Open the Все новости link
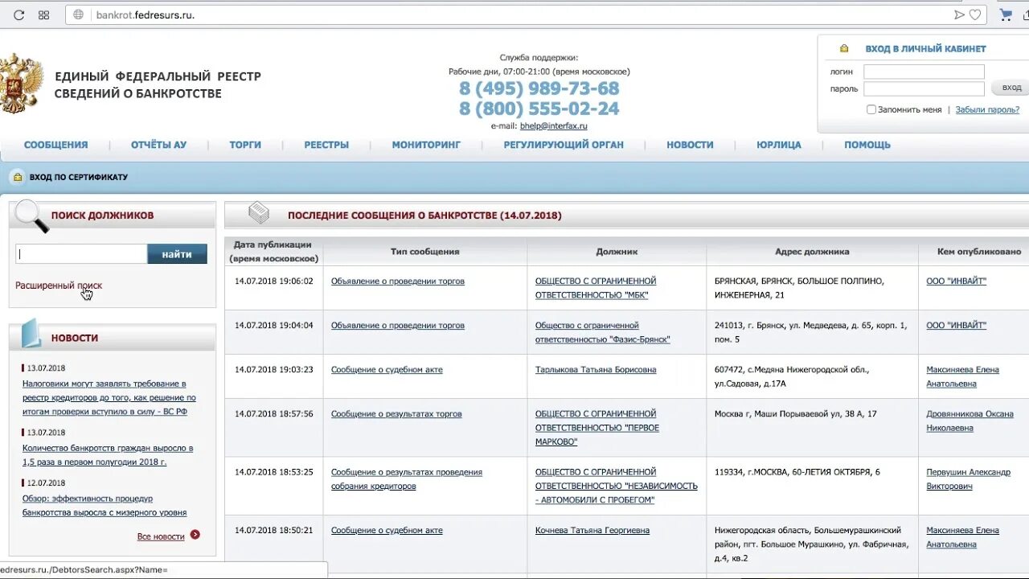 point(161,536)
